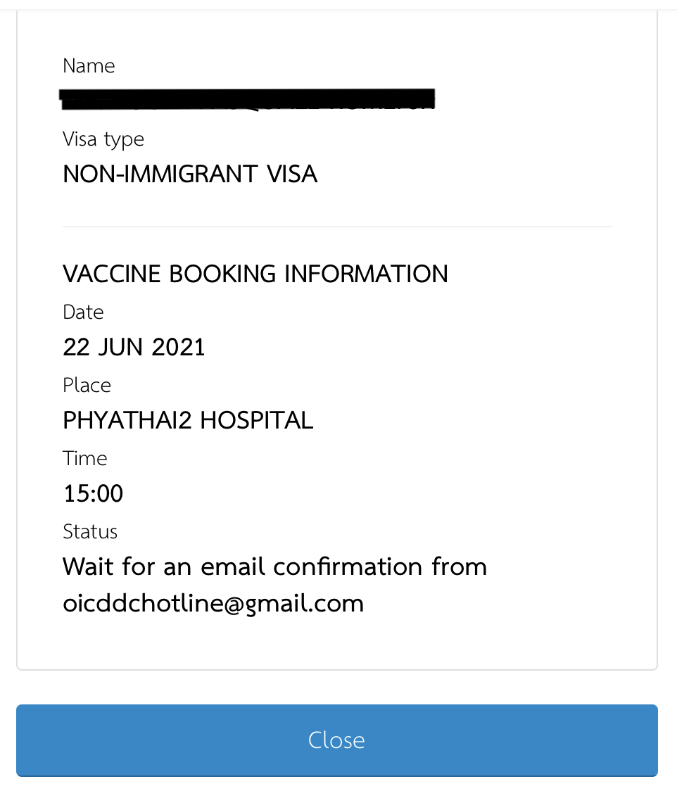This screenshot has height=798, width=677.
Task: Select the PHYATHAI2 HOSPITAL text
Action: pyautogui.click(x=188, y=421)
